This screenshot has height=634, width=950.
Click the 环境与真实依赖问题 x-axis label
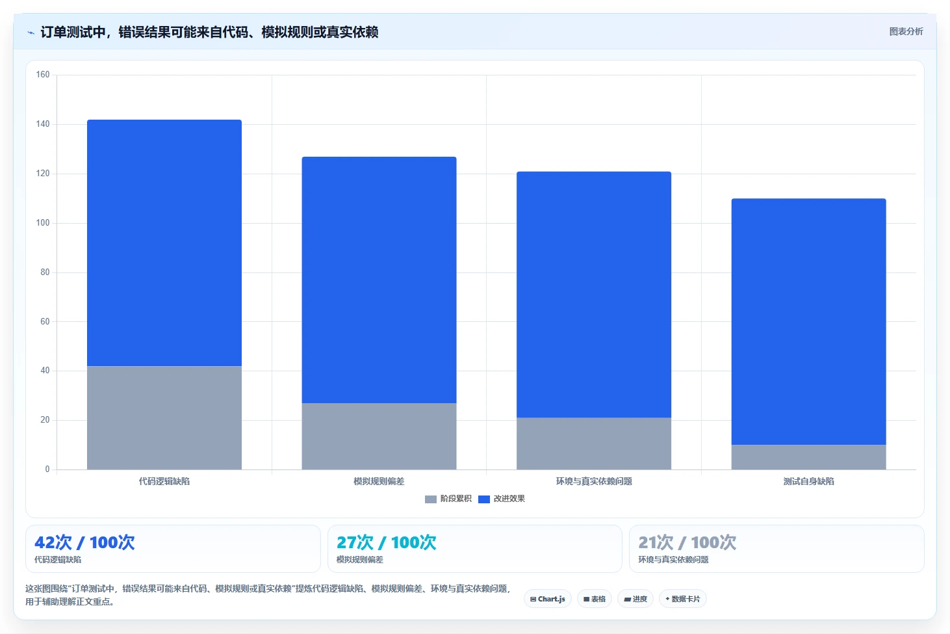coord(594,481)
